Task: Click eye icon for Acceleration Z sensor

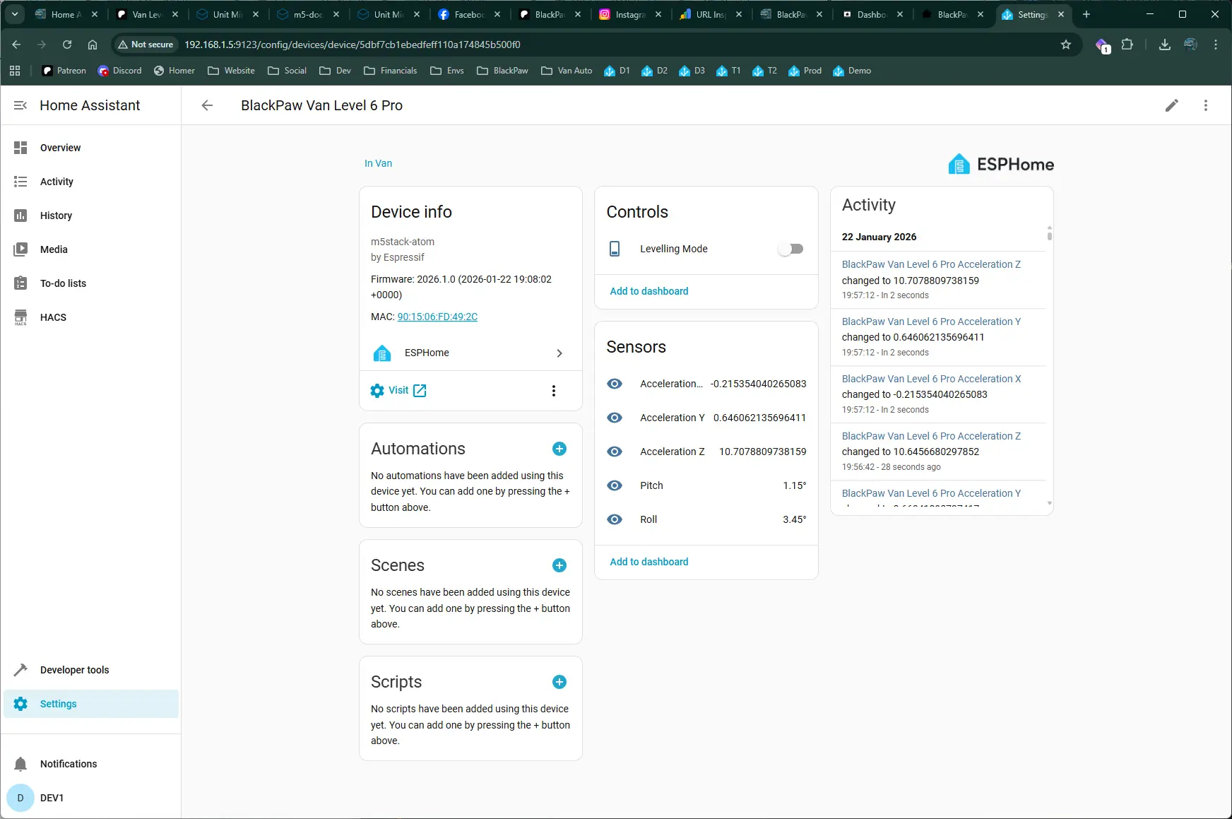Action: click(615, 452)
